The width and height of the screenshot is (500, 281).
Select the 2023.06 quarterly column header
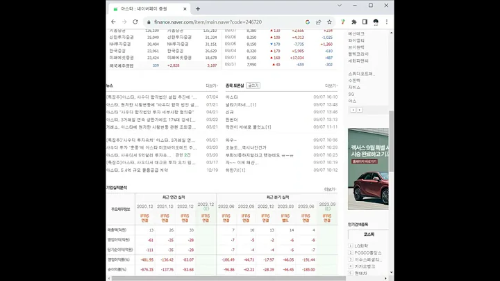[x=306, y=207]
